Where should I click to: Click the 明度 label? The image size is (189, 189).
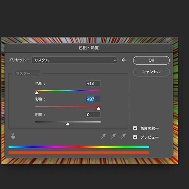tap(40, 115)
